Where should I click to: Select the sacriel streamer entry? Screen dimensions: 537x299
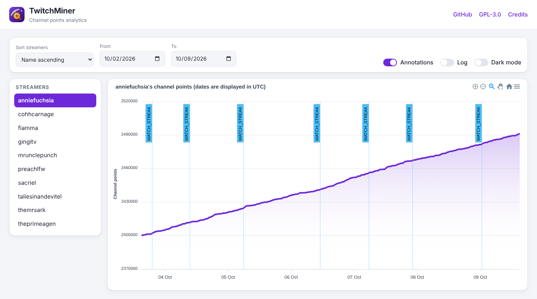click(55, 183)
